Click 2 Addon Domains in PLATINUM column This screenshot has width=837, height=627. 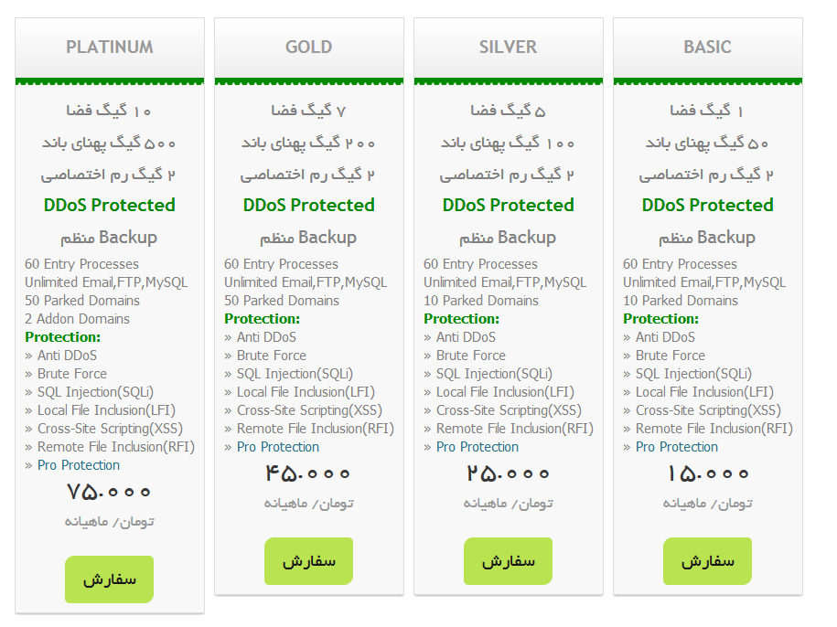click(78, 319)
